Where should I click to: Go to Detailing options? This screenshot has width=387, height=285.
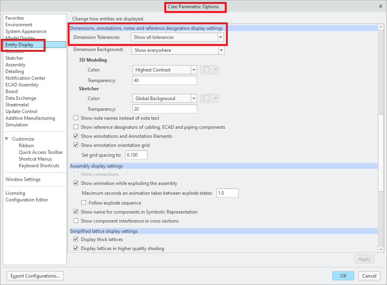click(x=15, y=71)
